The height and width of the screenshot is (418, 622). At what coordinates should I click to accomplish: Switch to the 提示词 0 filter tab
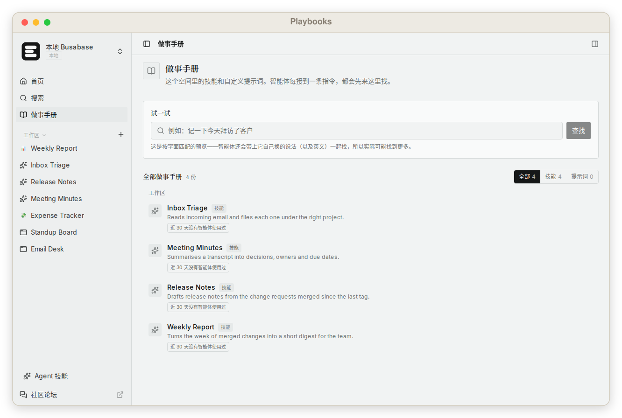(x=582, y=177)
